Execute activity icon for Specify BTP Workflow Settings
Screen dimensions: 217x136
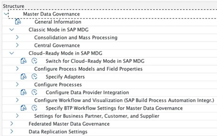[35, 108]
